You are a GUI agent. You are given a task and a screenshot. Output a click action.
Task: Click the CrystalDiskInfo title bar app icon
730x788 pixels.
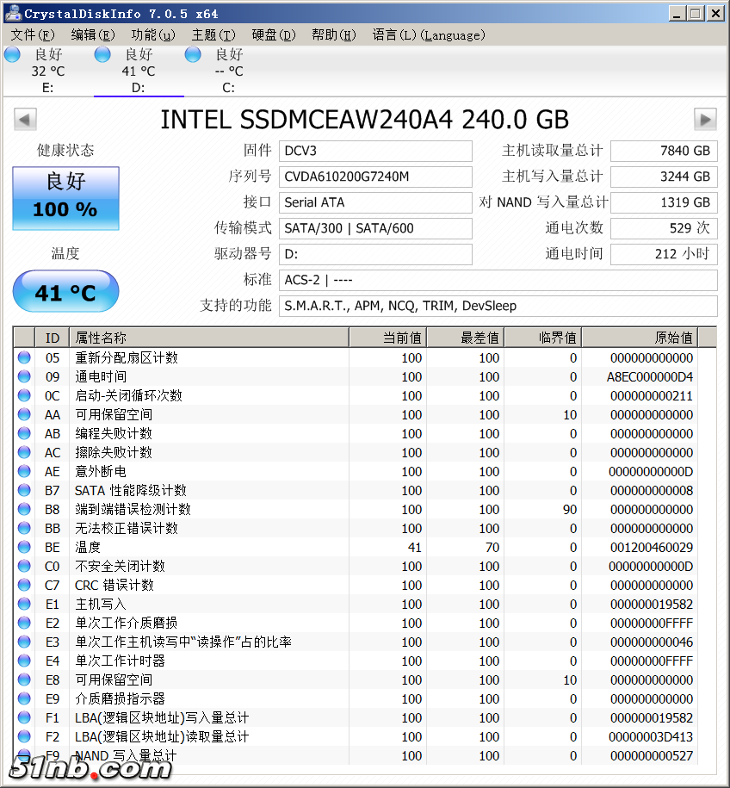click(x=12, y=13)
